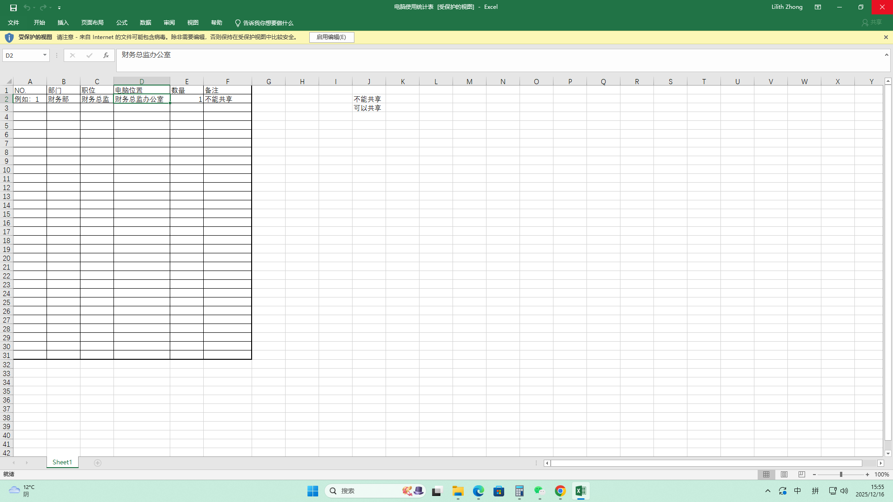Select cell J3 containing 可以共享
Image resolution: width=893 pixels, height=502 pixels.
tap(368, 108)
